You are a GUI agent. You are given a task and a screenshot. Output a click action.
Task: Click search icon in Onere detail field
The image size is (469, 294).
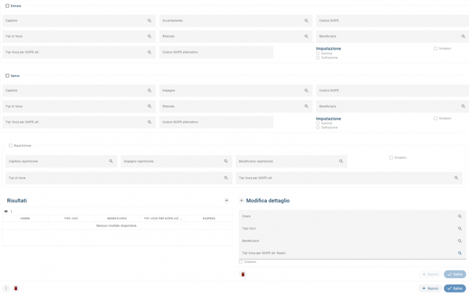(x=460, y=216)
